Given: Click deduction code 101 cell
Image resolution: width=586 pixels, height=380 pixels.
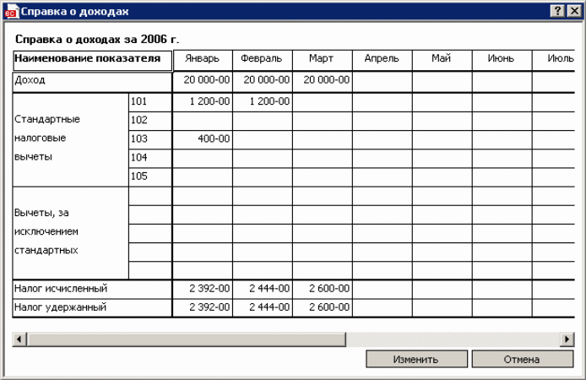Looking at the screenshot, I should click(150, 102).
